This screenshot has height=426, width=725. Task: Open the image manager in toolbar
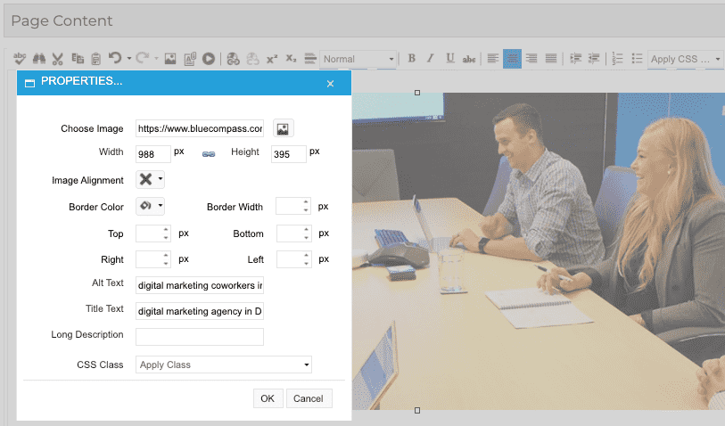[170, 59]
